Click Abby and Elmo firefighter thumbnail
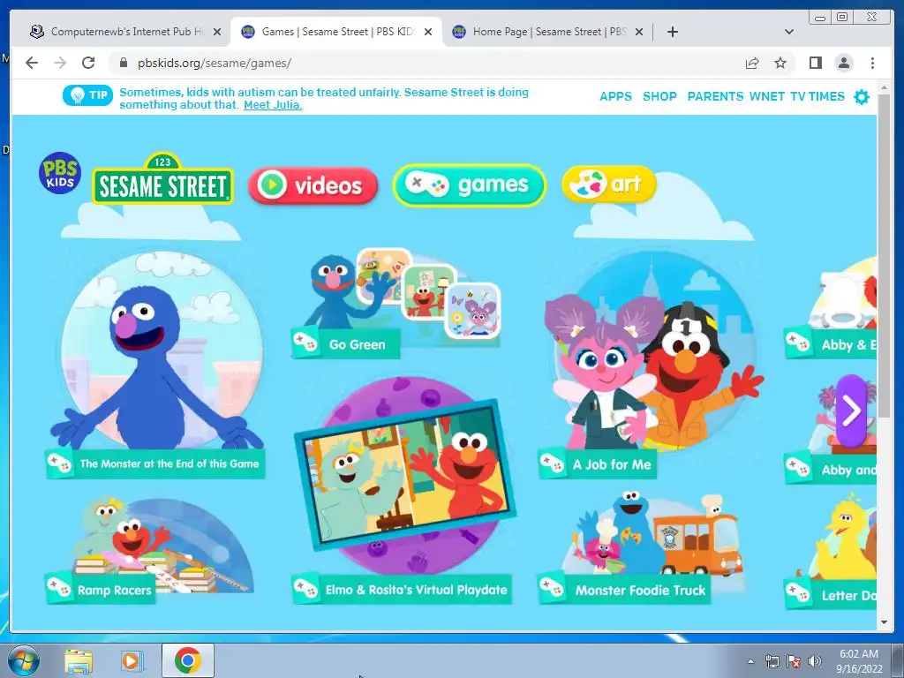Image resolution: width=904 pixels, height=678 pixels. 654,351
